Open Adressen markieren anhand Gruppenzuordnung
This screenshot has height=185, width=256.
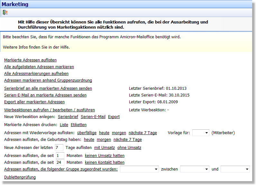click(48, 80)
